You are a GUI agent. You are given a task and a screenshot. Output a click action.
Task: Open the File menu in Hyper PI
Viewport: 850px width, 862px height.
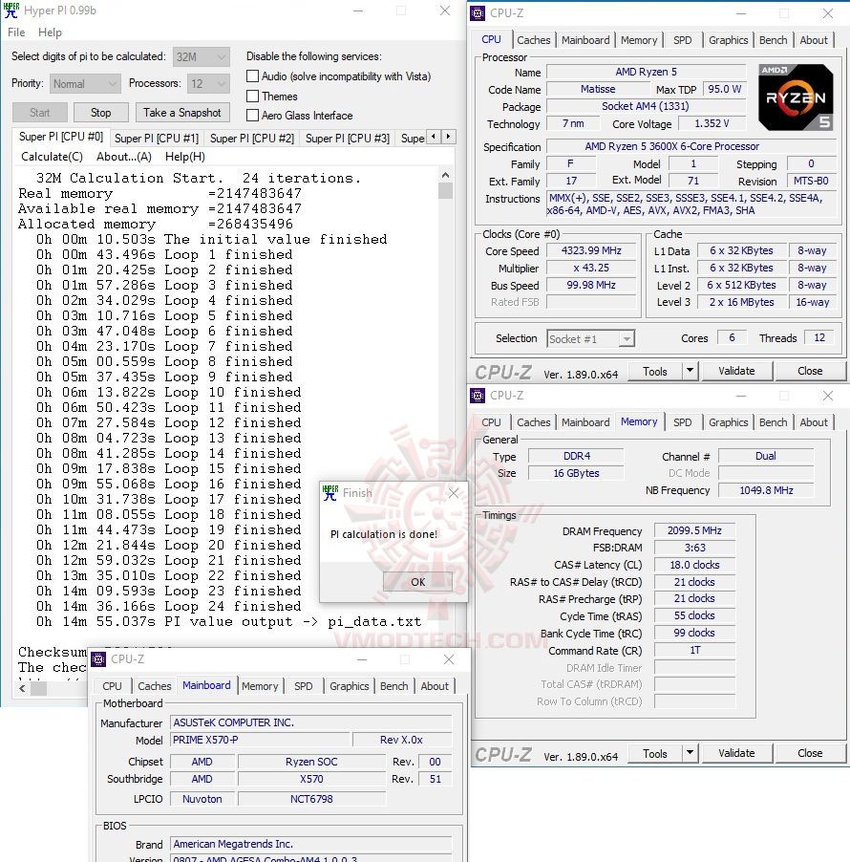(15, 32)
